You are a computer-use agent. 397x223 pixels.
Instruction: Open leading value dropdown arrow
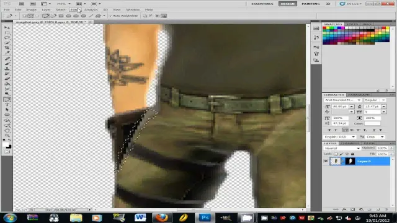point(384,107)
